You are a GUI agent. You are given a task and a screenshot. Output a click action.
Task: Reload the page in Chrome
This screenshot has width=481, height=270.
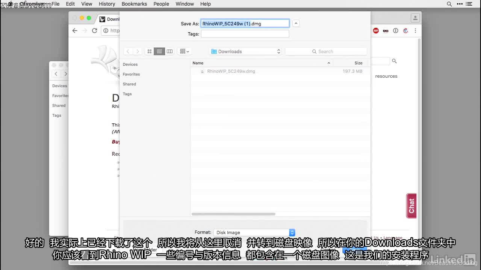tap(94, 31)
